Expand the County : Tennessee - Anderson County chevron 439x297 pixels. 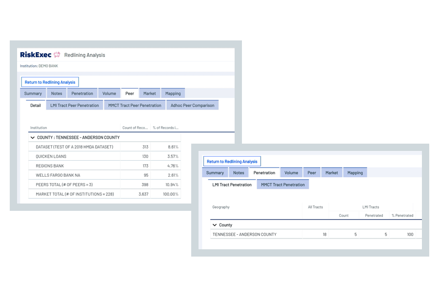pyautogui.click(x=33, y=137)
